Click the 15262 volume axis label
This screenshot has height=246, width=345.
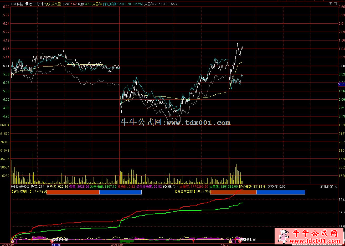click(5, 176)
